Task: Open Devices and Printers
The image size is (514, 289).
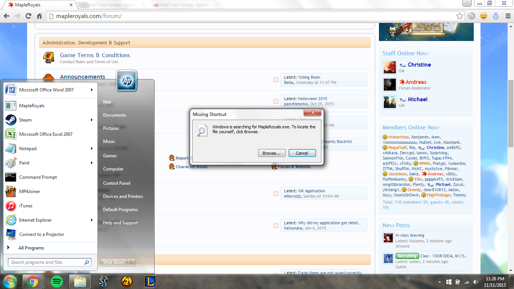Action: point(123,196)
